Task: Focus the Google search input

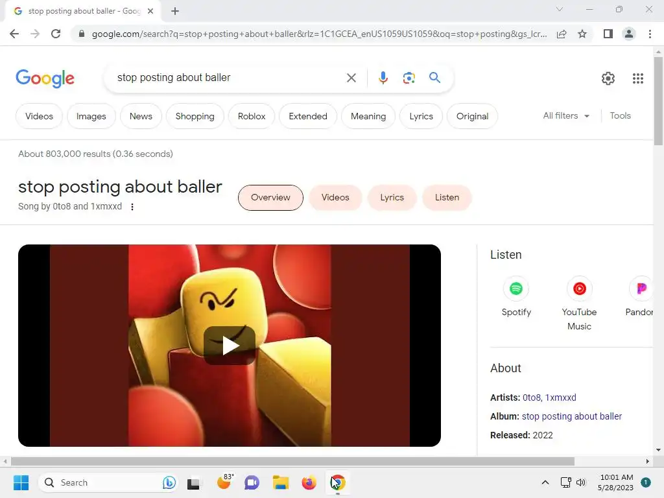Action: tap(229, 78)
